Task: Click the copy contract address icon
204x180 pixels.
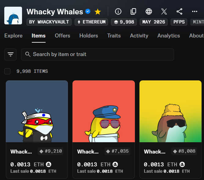Action: (133, 12)
